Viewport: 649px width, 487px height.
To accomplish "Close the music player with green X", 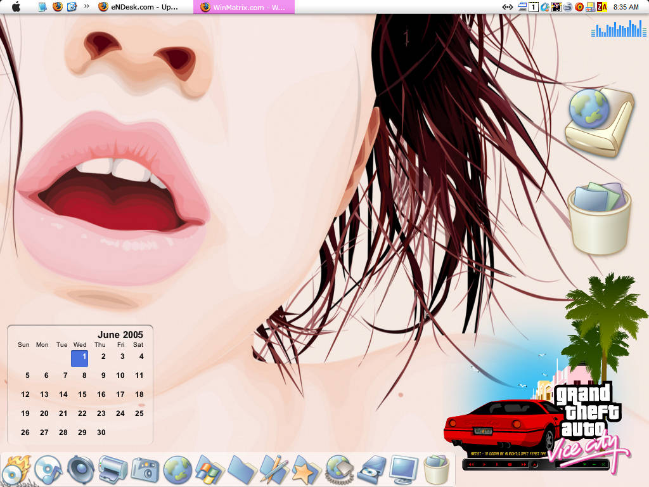I will [604, 465].
